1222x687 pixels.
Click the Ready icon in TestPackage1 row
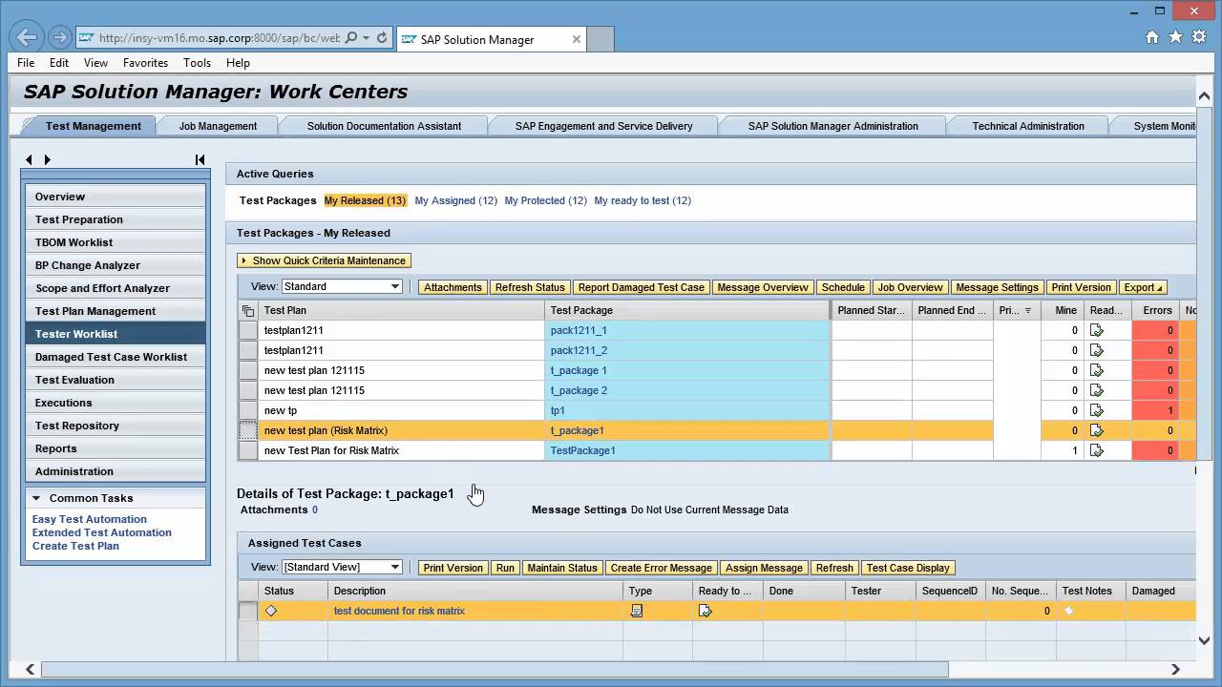[1096, 450]
